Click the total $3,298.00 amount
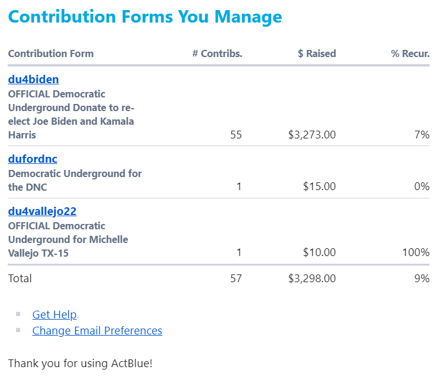 tap(312, 279)
